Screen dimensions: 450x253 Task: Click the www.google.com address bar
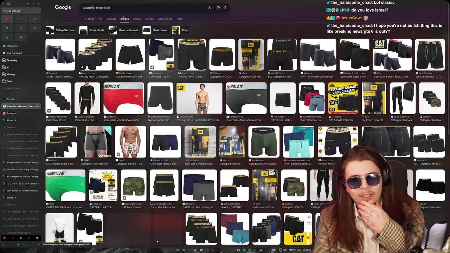click(x=21, y=11)
